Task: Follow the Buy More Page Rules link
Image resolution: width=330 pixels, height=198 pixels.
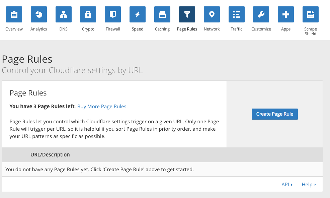Action: point(102,107)
